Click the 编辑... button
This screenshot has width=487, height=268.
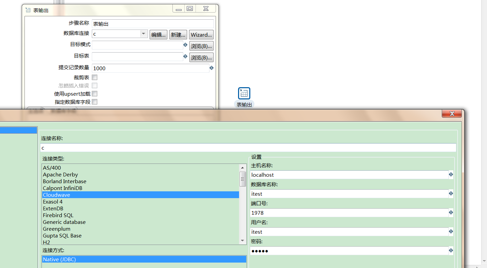(x=158, y=35)
